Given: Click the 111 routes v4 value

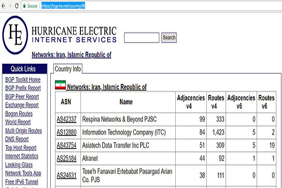Looking at the screenshot, I should (220, 175).
